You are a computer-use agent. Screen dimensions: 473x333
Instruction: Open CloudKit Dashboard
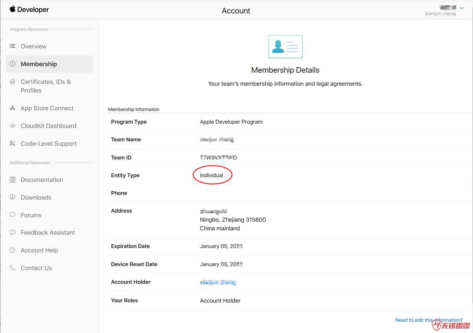tap(48, 126)
